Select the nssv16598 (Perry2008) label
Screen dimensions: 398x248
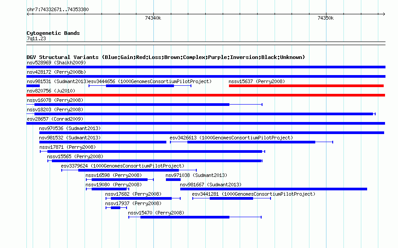coord(114,175)
